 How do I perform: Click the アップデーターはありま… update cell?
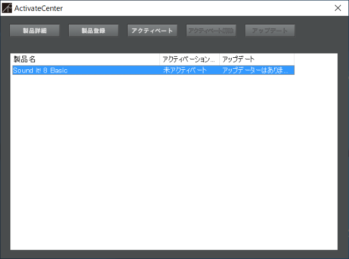(255, 70)
